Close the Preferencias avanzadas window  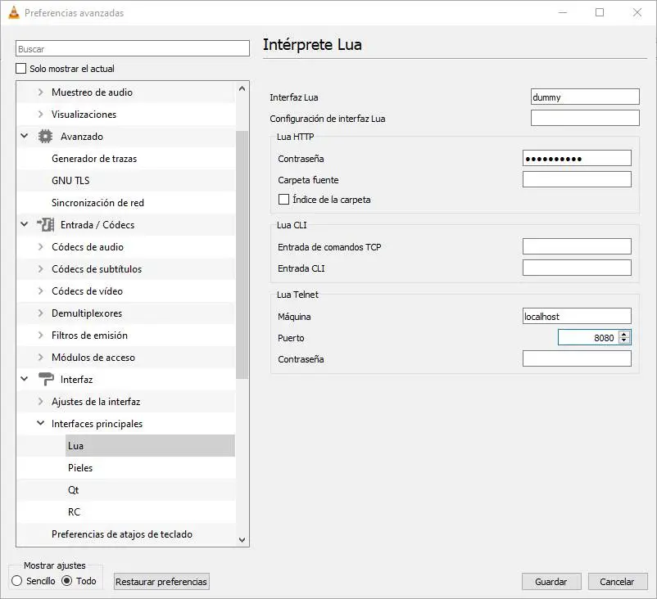(x=637, y=12)
